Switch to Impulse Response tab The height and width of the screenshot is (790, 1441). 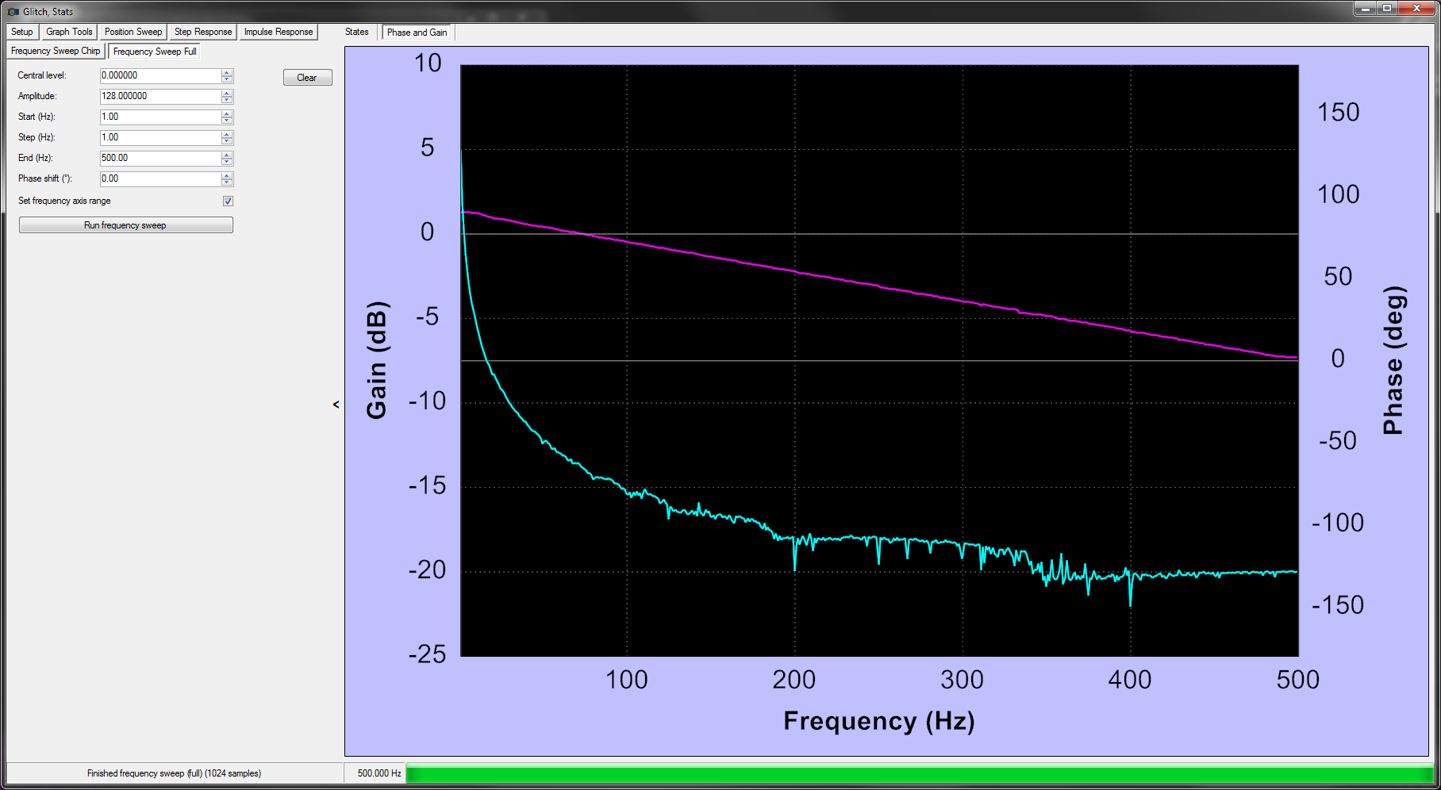(x=279, y=32)
